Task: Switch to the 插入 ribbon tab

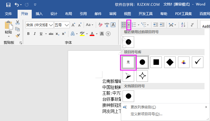Action: tap(39, 14)
